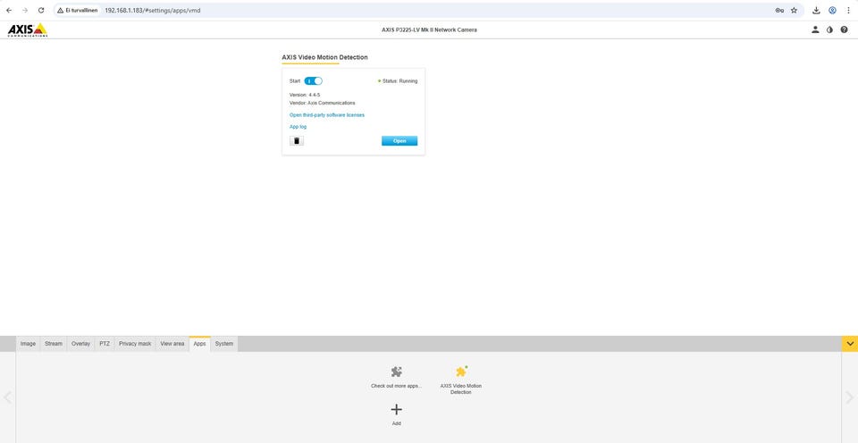Open third-party software licenses link

click(x=327, y=115)
